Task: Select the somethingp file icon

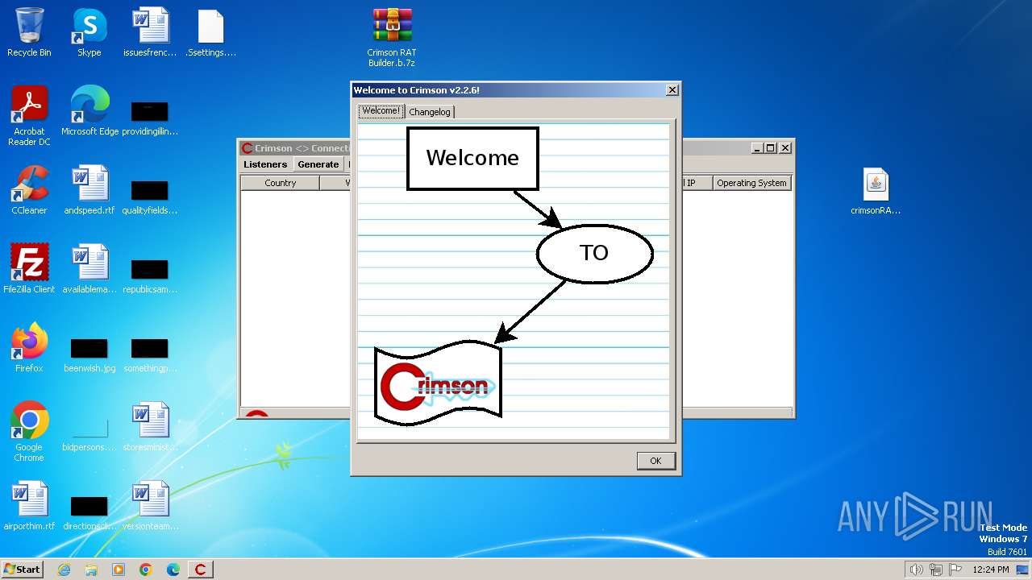Action: point(150,354)
